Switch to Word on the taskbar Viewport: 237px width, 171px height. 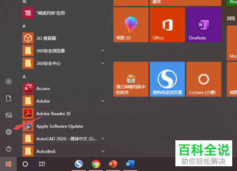[x=130, y=164]
